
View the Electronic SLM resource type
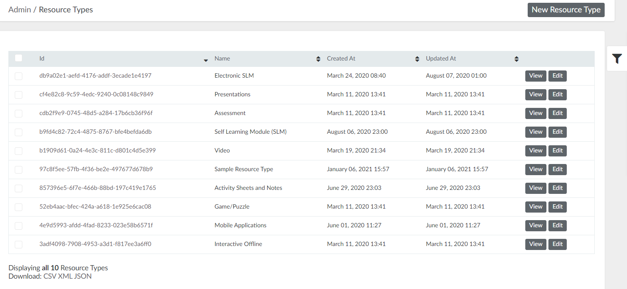click(x=536, y=76)
